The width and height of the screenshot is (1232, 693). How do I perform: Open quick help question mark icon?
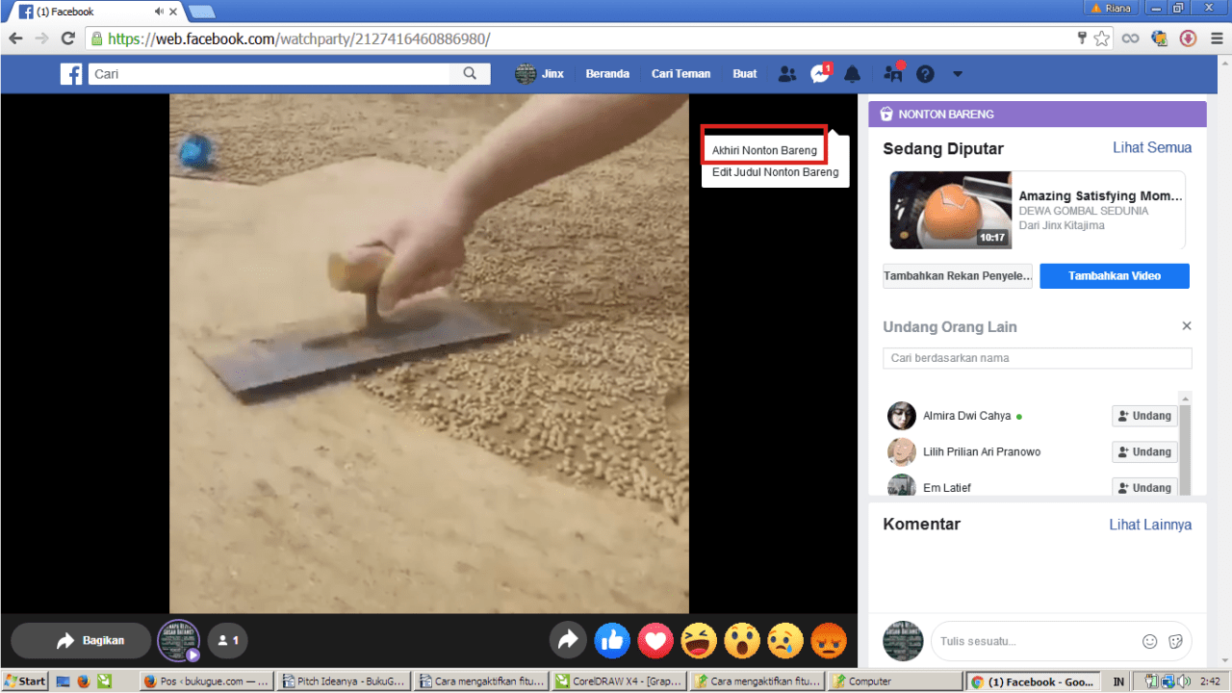pyautogui.click(x=925, y=74)
